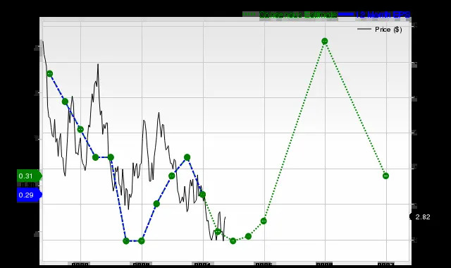The width and height of the screenshot is (451, 268).
Task: Click the marker where dashed blue meets dotted green
Action: (x=202, y=195)
